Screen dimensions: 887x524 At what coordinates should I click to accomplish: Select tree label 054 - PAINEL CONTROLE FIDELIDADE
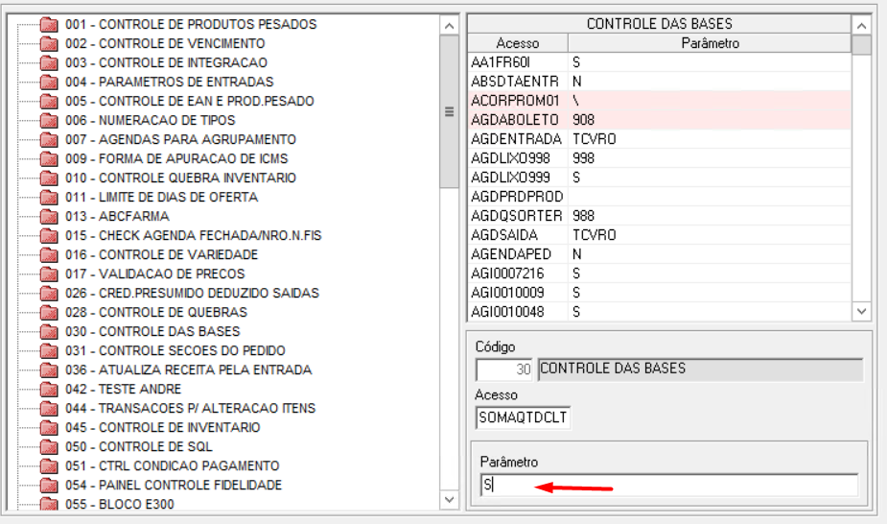pyautogui.click(x=174, y=485)
